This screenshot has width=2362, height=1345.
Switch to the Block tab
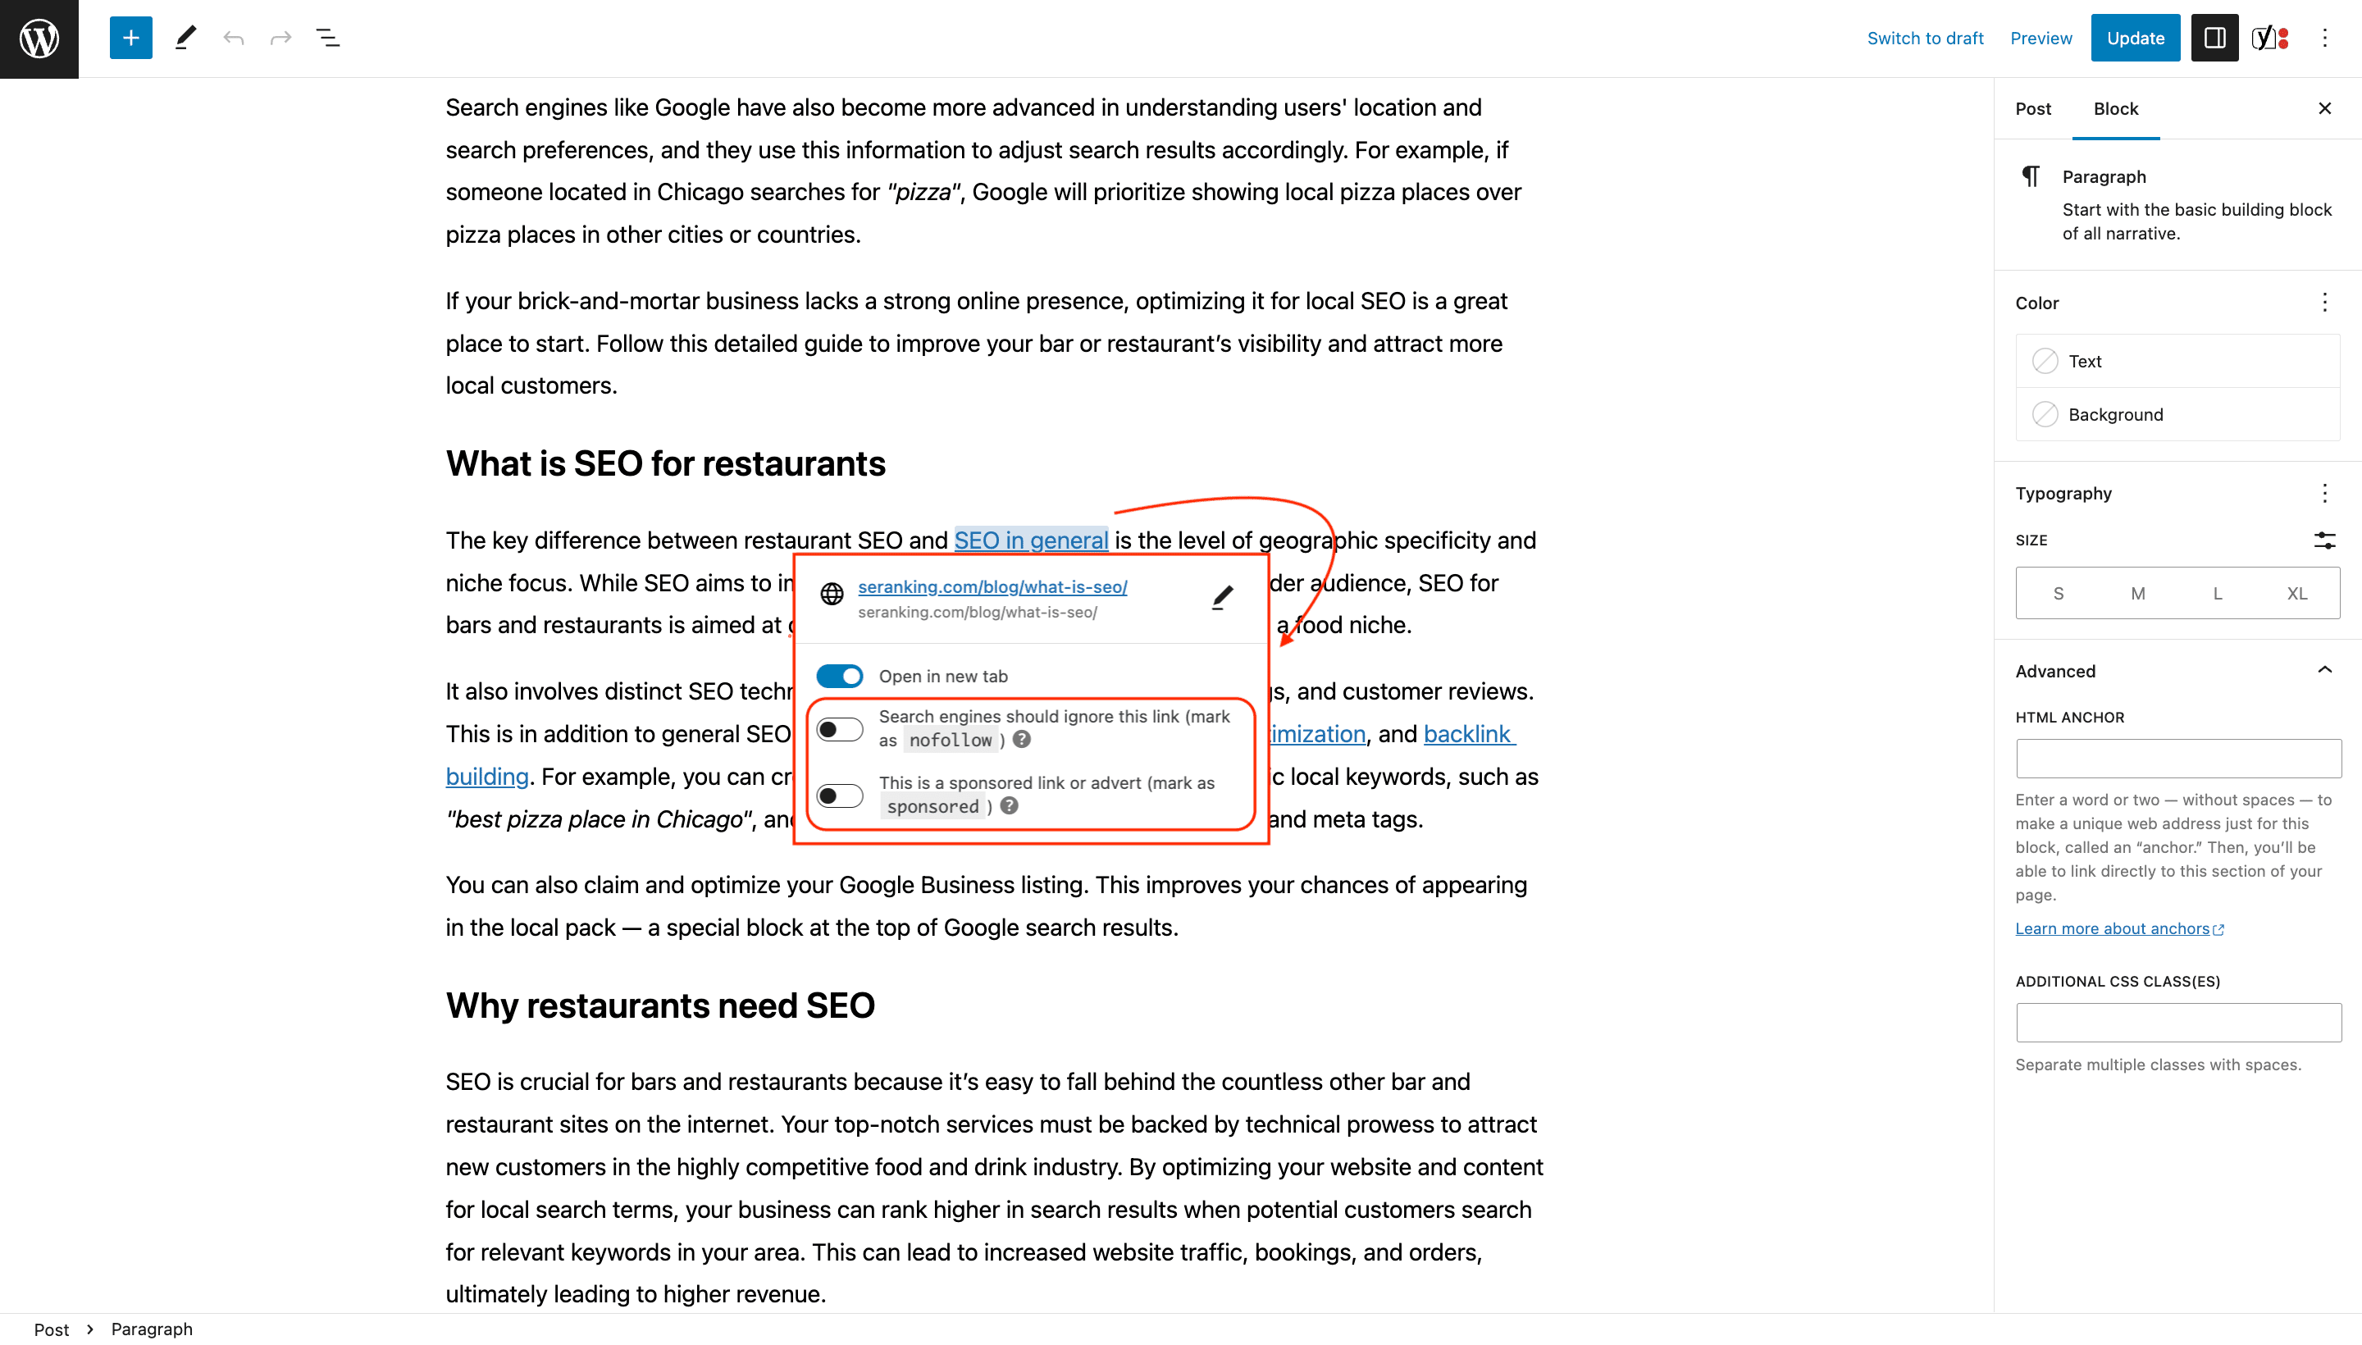(x=2117, y=109)
